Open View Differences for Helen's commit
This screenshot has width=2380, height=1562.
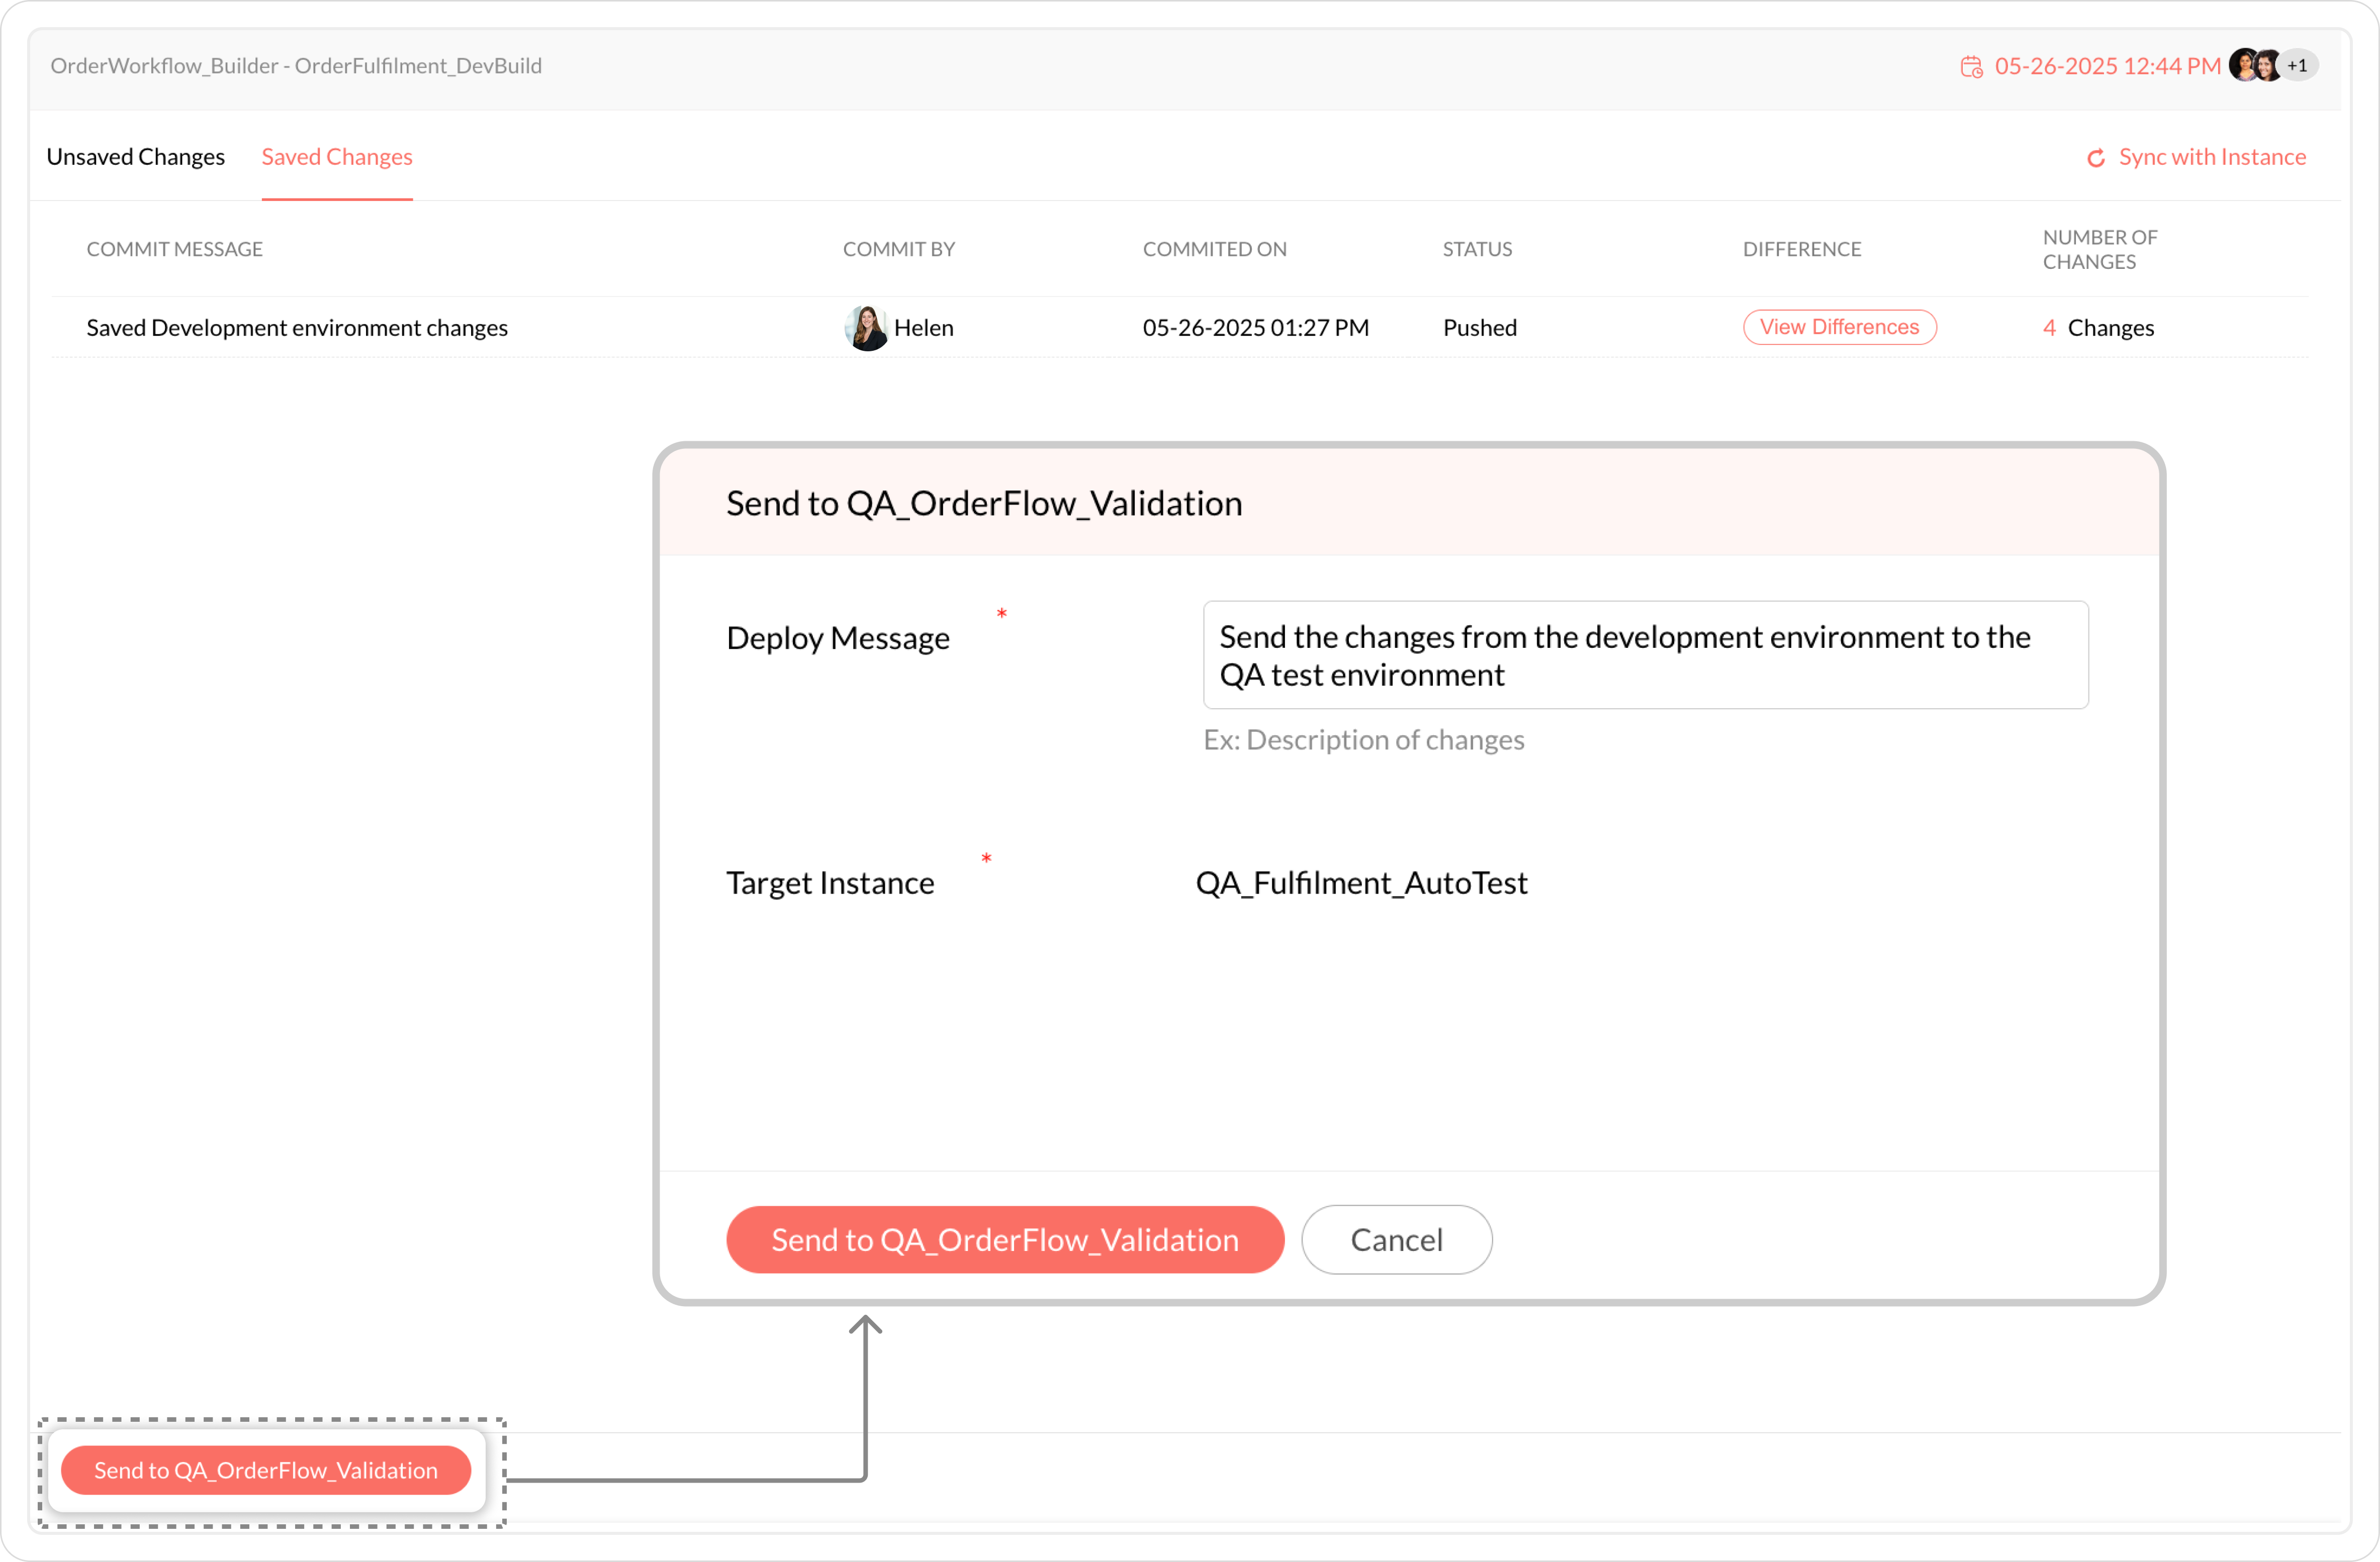coord(1839,328)
